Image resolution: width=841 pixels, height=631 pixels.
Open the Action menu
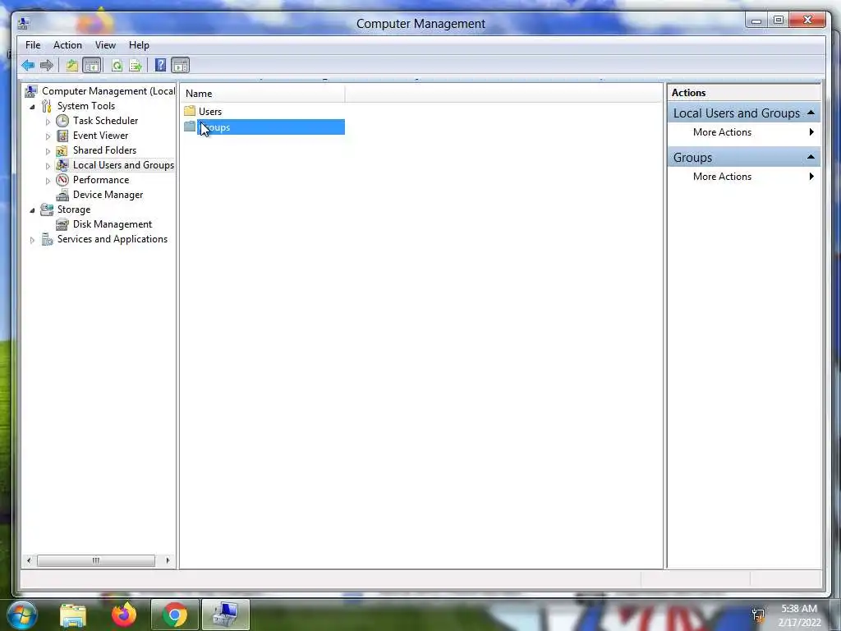click(67, 45)
